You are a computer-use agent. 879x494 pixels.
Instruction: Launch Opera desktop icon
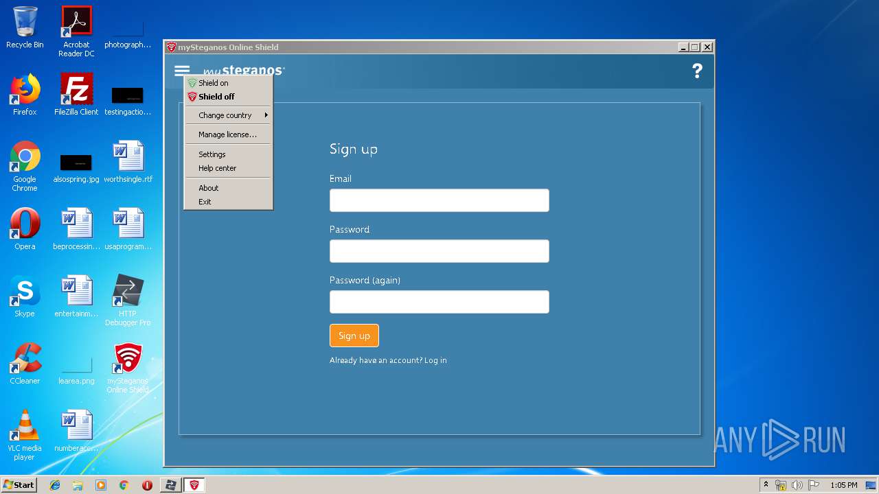pyautogui.click(x=25, y=229)
